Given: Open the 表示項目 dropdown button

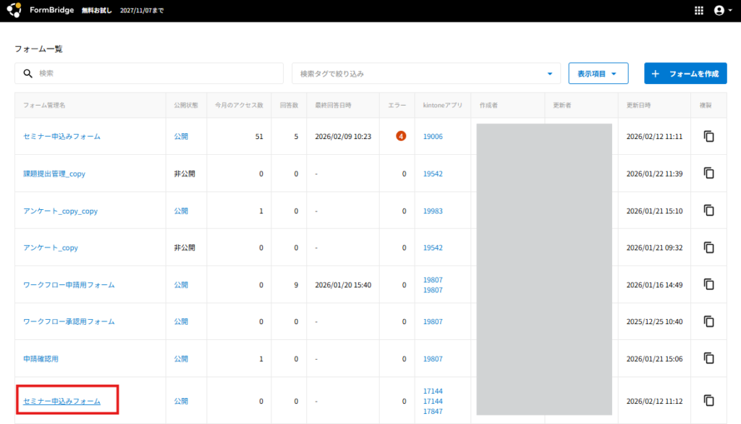Looking at the screenshot, I should tap(598, 74).
